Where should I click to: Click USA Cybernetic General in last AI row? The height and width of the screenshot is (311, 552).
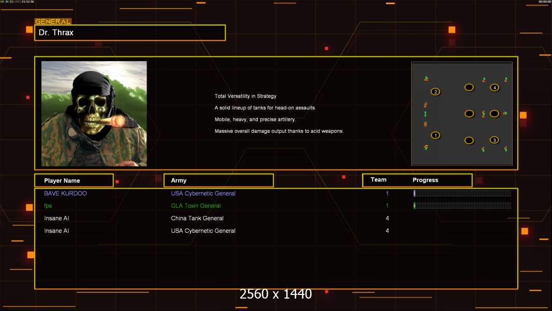pos(203,231)
